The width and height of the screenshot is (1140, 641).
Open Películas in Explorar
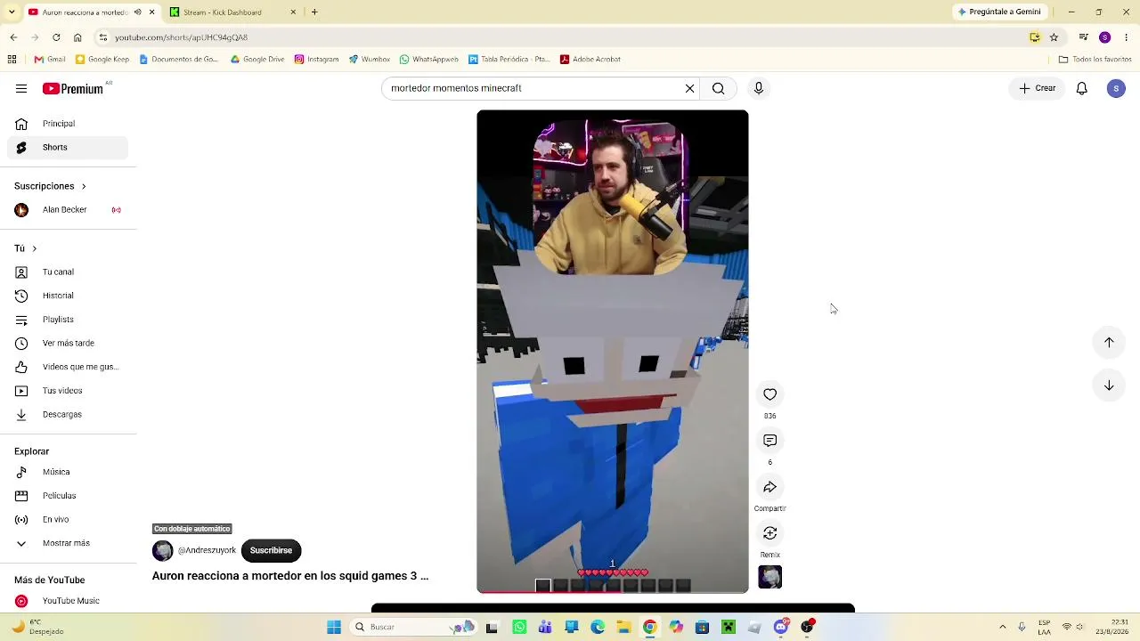[x=68, y=496]
